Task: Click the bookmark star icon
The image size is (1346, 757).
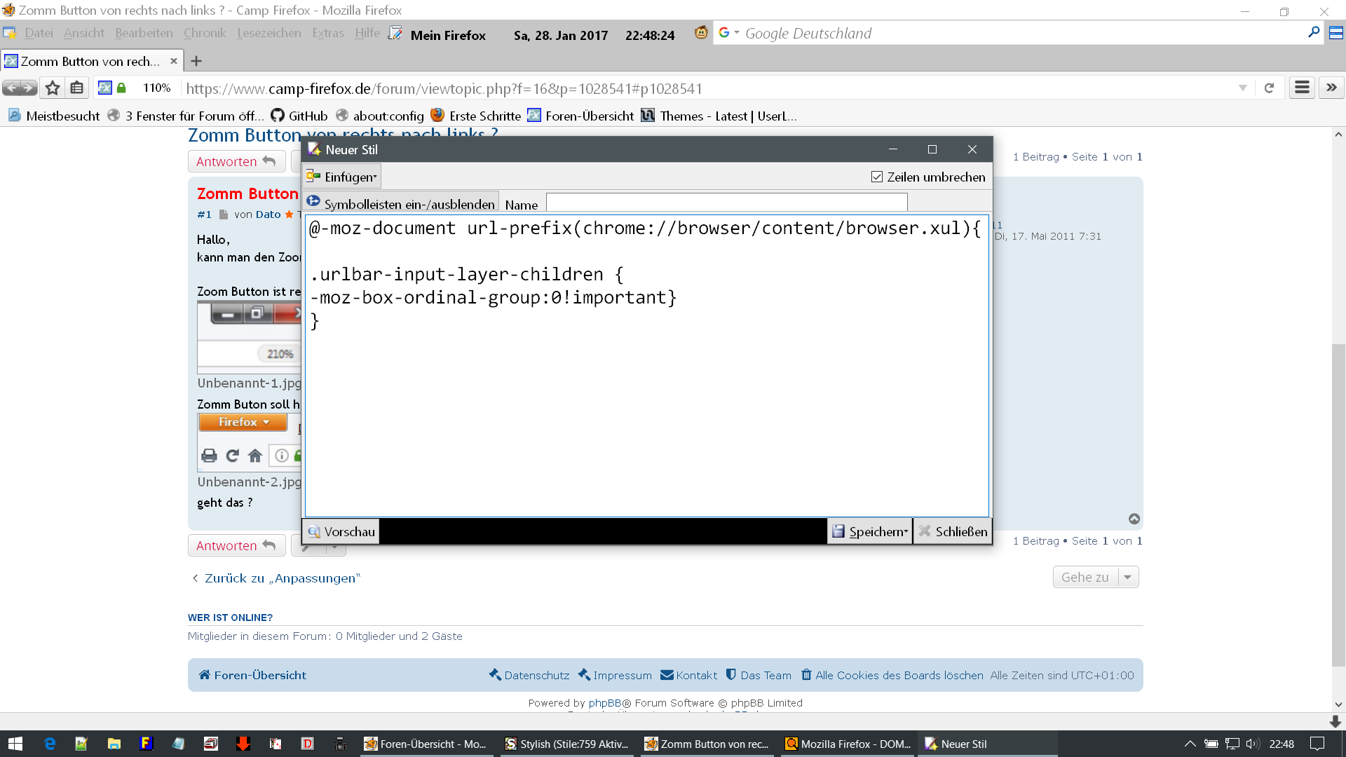Action: tap(53, 88)
